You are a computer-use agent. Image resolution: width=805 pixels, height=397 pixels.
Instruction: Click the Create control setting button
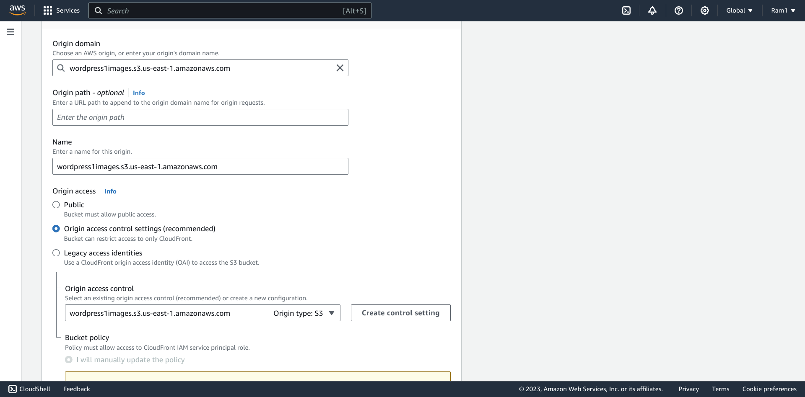tap(400, 313)
